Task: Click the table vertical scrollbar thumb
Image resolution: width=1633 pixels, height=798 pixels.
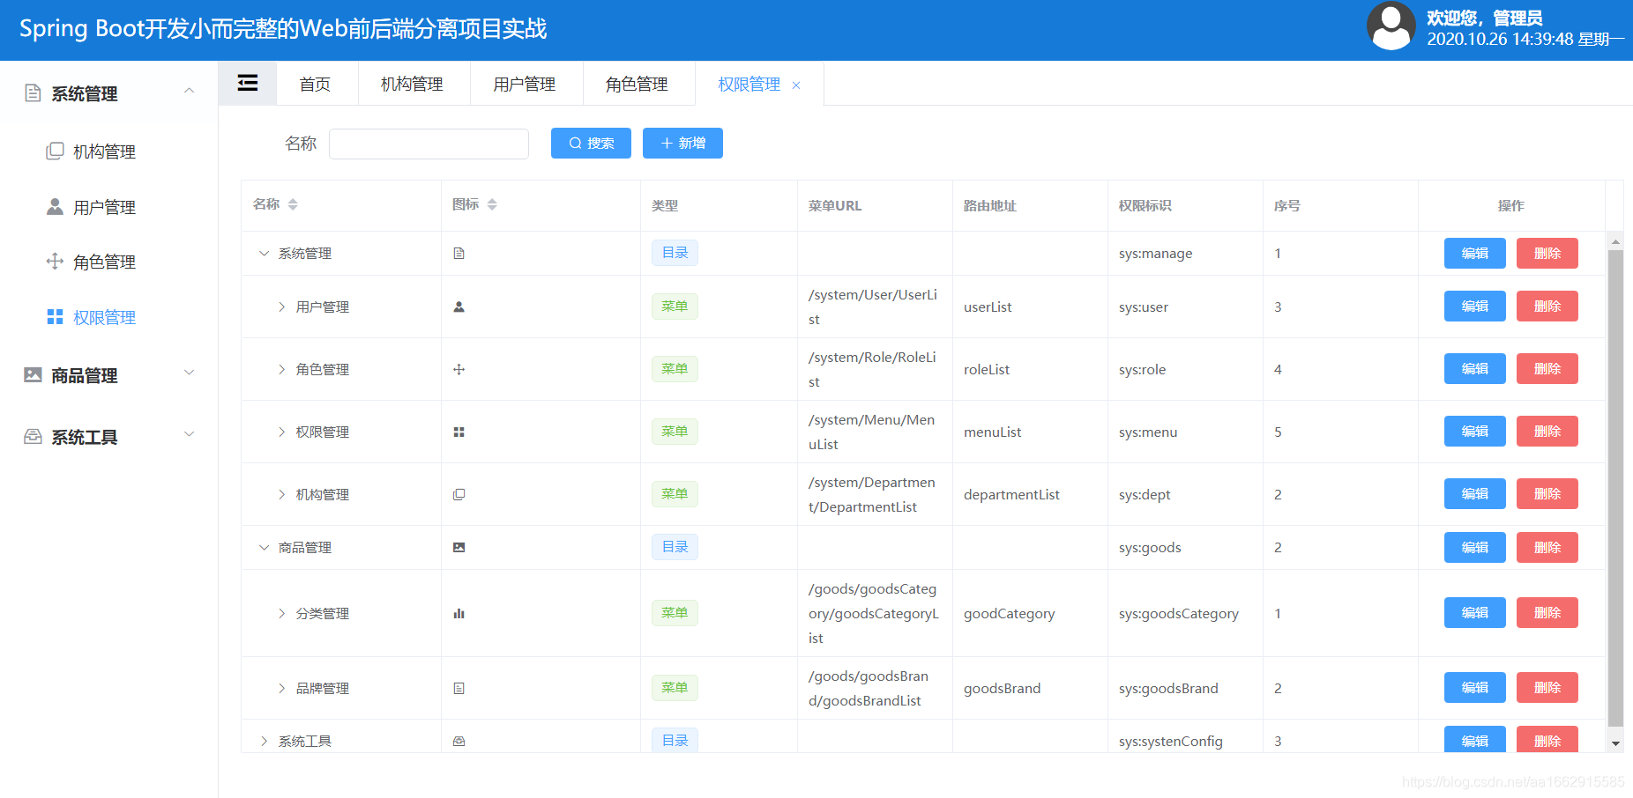Action: pyautogui.click(x=1615, y=488)
